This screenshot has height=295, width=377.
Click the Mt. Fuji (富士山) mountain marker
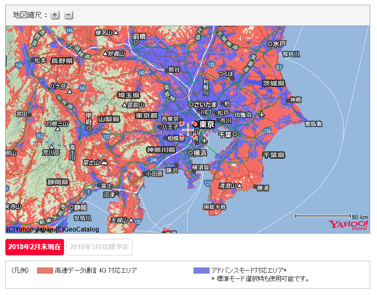pos(105,162)
